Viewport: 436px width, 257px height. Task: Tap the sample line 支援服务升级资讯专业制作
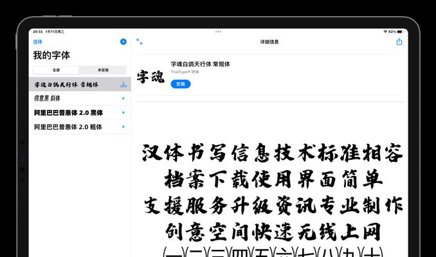coord(273,206)
